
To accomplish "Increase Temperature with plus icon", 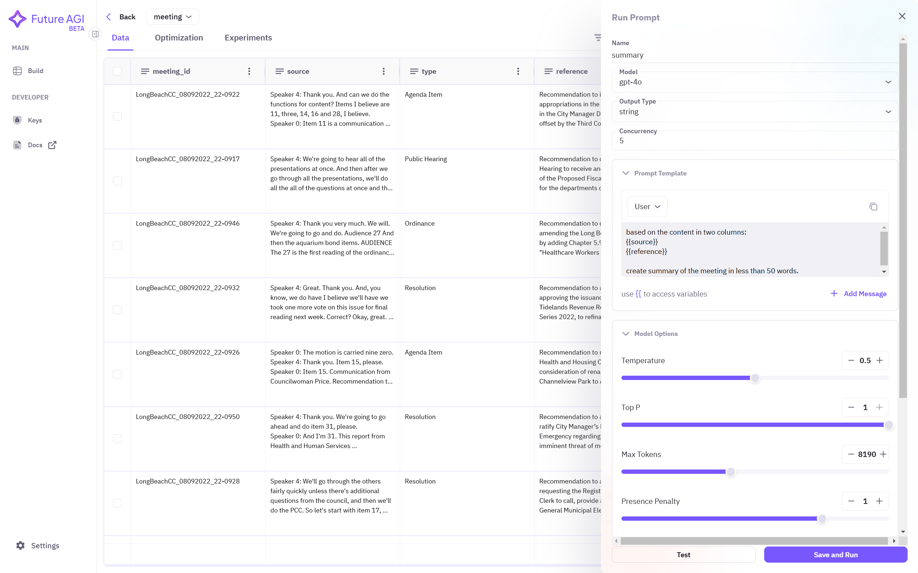I will 880,360.
